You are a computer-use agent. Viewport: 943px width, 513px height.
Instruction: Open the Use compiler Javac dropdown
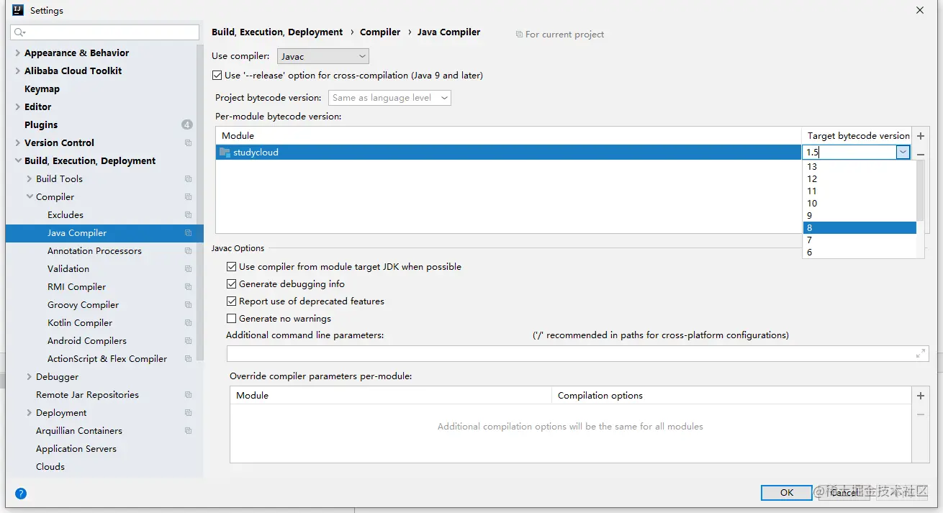click(x=323, y=56)
